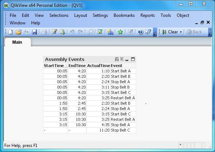The height and width of the screenshot is (152, 215).
Task: Click the QlikView application logo icon
Action: pos(6,5)
